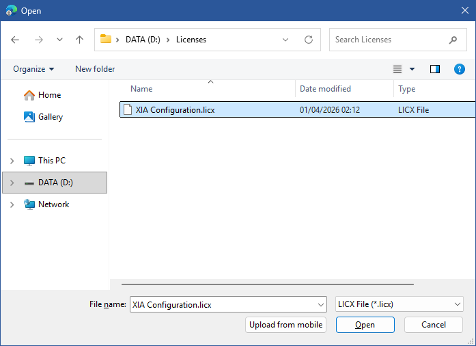Open Gallery in navigation pane

[50, 117]
